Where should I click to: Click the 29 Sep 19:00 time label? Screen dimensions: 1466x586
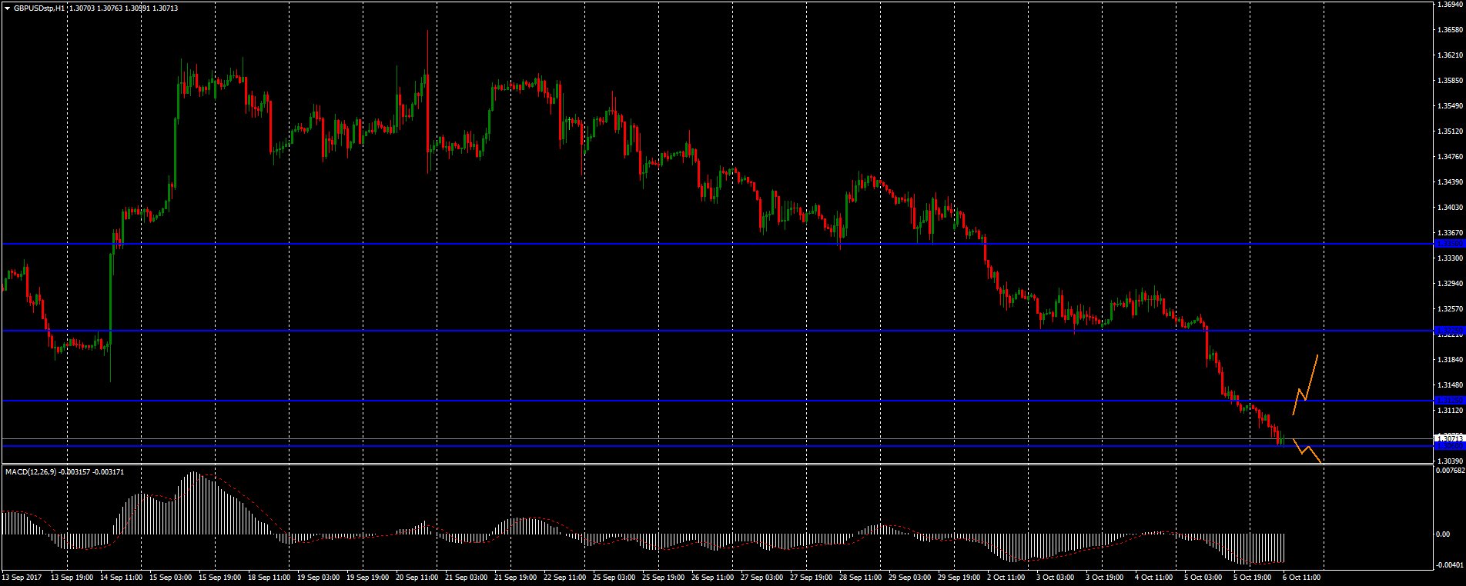[960, 576]
